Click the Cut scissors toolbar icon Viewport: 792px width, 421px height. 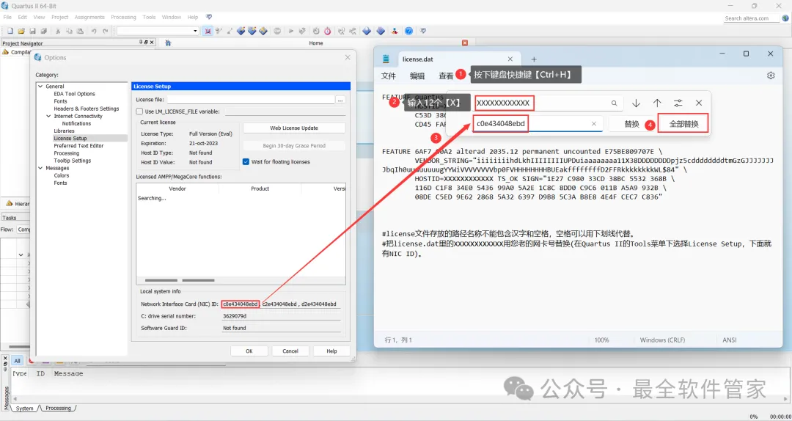[x=58, y=31]
